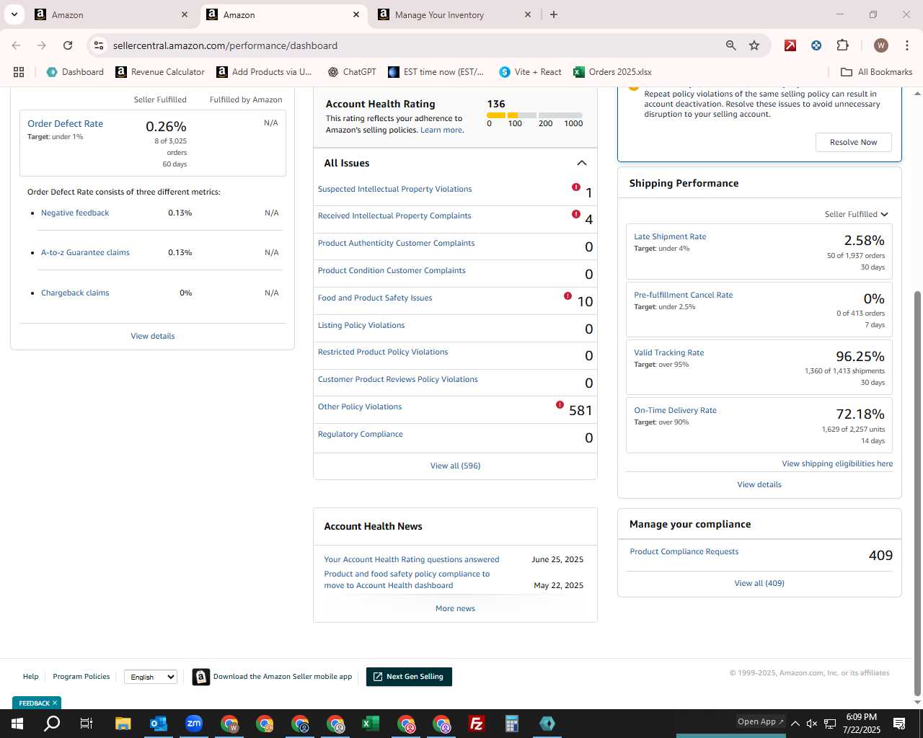The height and width of the screenshot is (738, 923).
Task: Open the tab search dropdown arrow
Action: pyautogui.click(x=14, y=14)
